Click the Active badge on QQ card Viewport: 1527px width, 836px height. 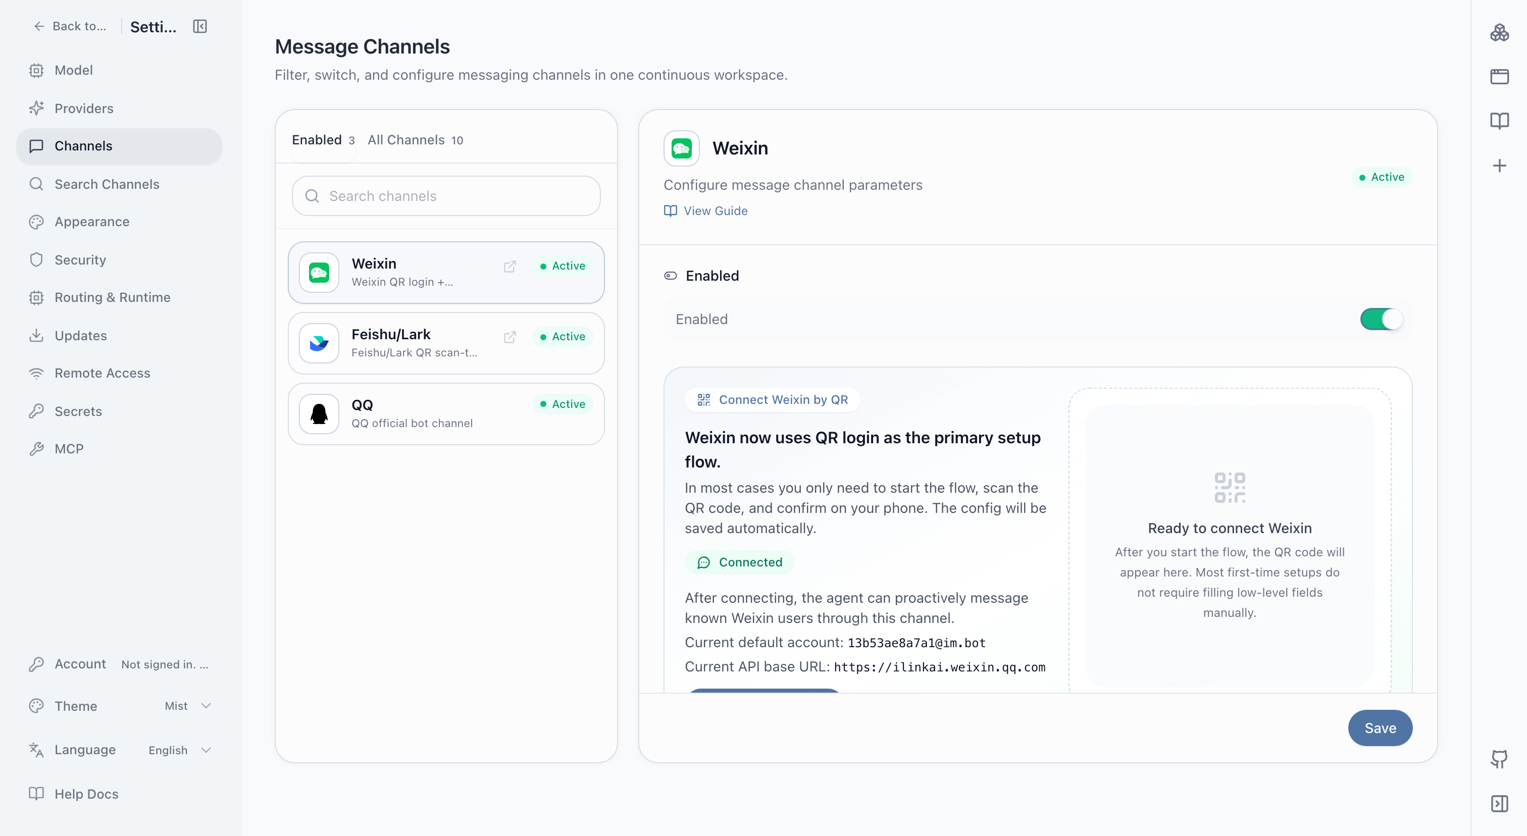pos(562,404)
